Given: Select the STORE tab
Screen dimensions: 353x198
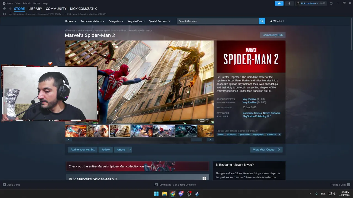Looking at the screenshot, I should 19,9.
